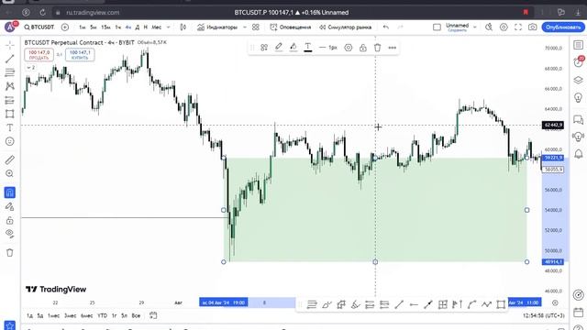The height and width of the screenshot is (330, 587).
Task: Click the blue Купить buy button
Action: 80,55
